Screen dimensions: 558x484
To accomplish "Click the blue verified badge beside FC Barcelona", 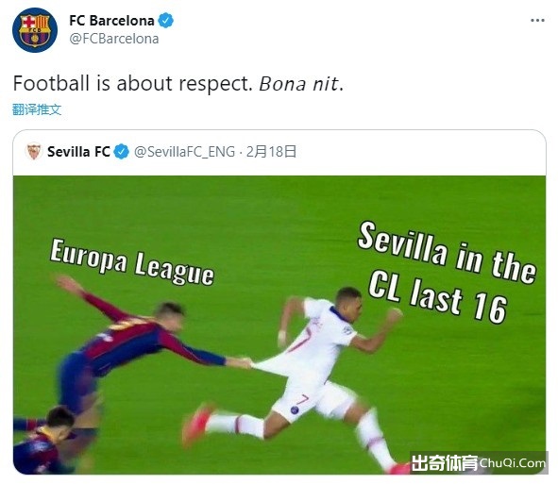I will pyautogui.click(x=165, y=21).
